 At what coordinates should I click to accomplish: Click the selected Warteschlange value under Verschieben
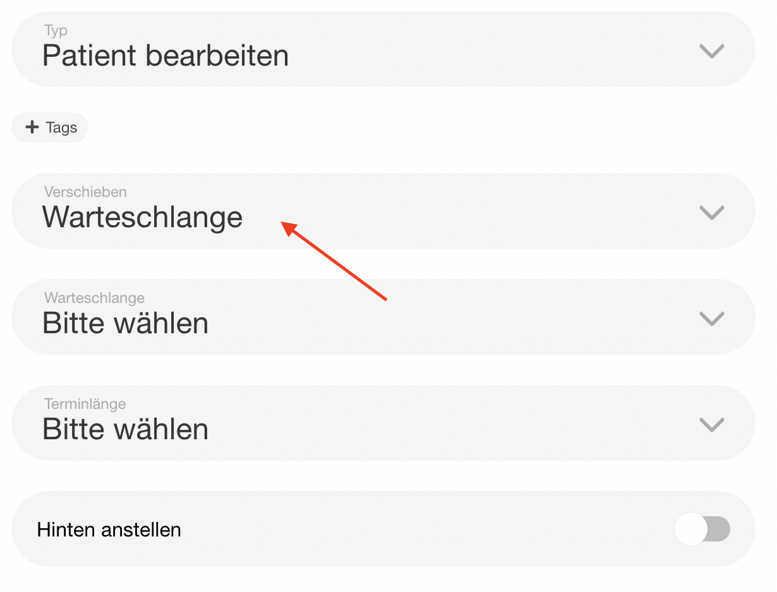(x=143, y=218)
